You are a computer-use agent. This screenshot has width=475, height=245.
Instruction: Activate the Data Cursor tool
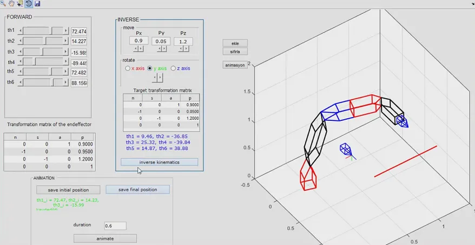click(20, 3)
